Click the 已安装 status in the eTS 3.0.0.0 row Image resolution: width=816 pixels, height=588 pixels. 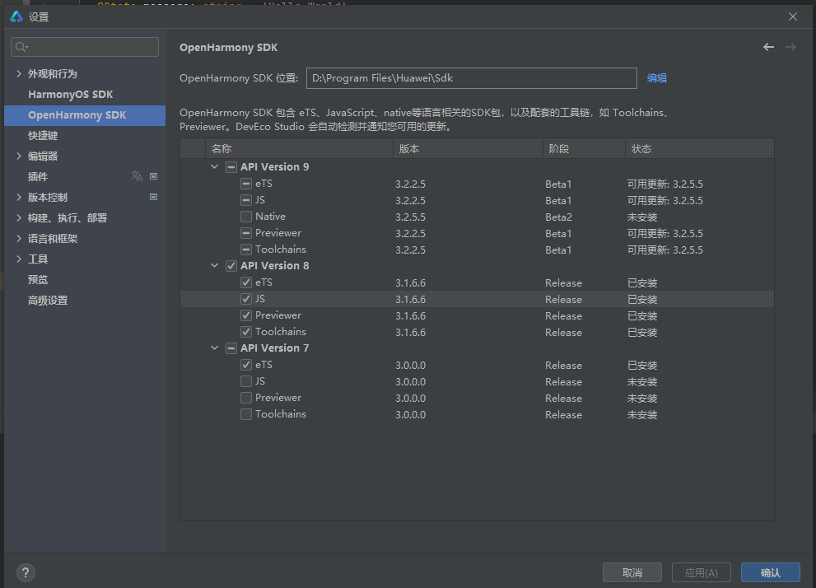[x=642, y=366]
